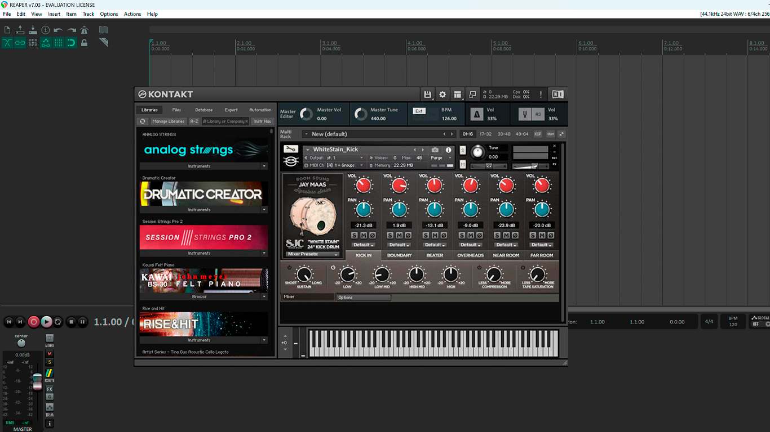Click the Instr Nav button
Viewport: 770px width, 432px height.
(x=263, y=121)
